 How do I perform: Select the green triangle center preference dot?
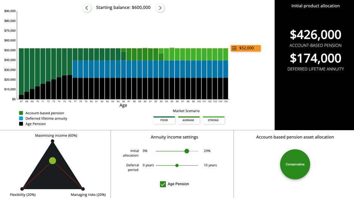tap(53, 161)
